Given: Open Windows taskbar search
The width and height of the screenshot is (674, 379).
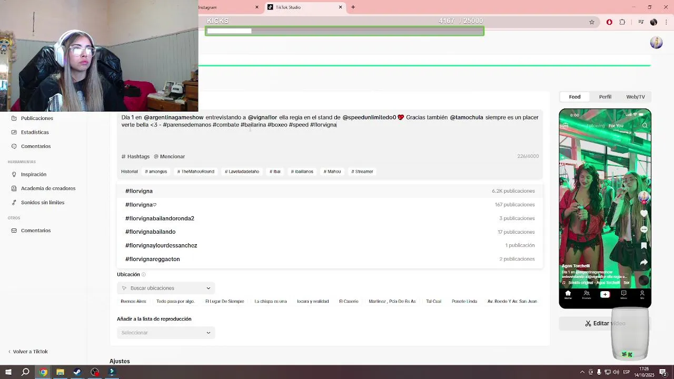Looking at the screenshot, I should tap(25, 372).
